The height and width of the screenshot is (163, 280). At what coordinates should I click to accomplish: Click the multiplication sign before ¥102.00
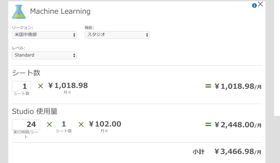coord(81,125)
